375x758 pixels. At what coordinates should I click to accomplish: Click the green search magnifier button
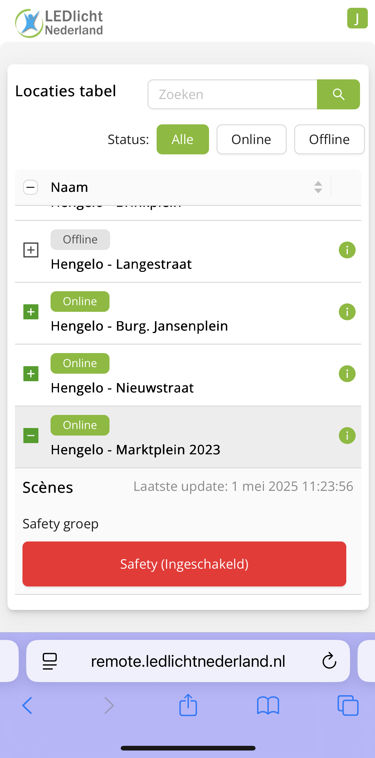338,94
